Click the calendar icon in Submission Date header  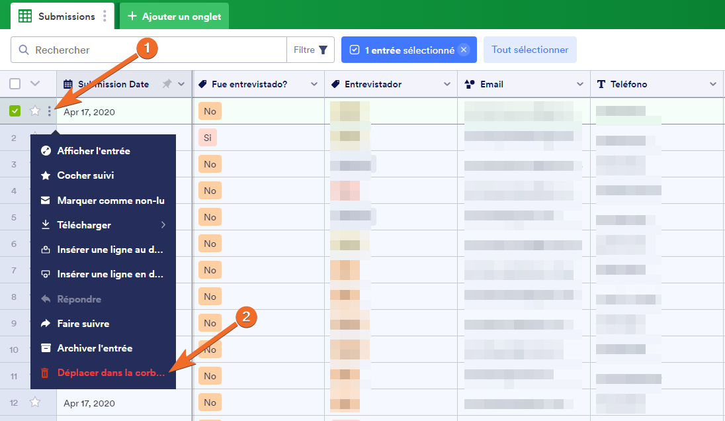68,84
